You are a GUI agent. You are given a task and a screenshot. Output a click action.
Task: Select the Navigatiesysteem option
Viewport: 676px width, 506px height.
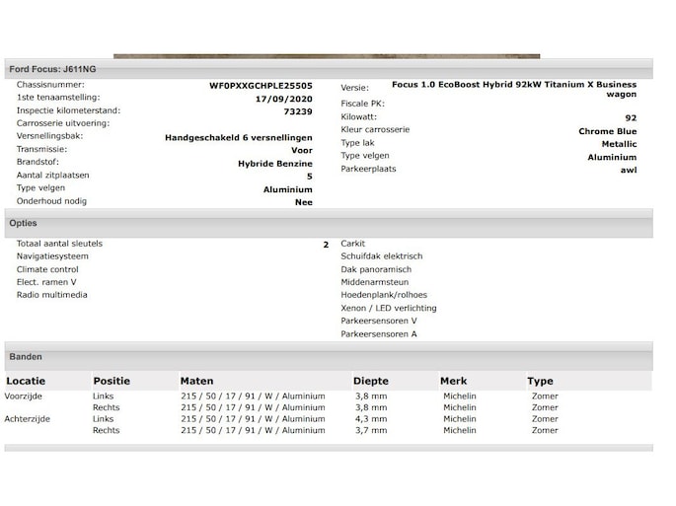coord(52,256)
